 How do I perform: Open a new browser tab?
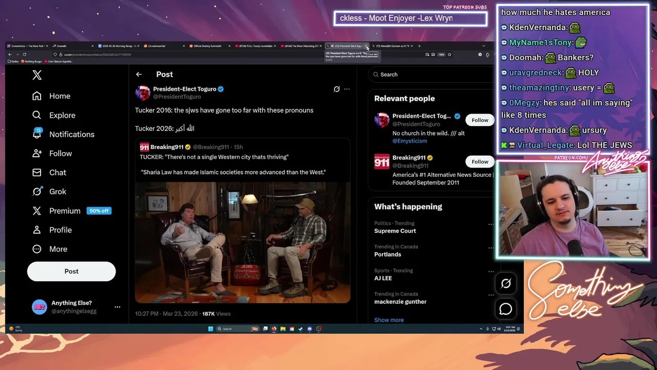[419, 46]
